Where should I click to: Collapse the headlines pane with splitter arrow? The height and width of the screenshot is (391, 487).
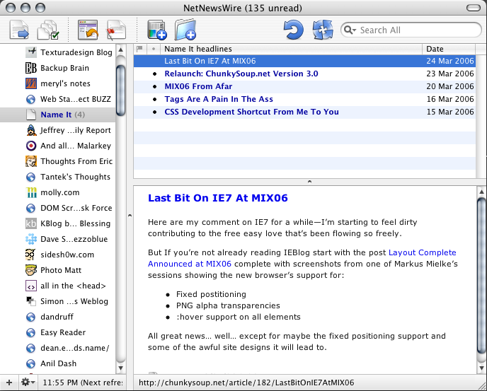pos(309,182)
